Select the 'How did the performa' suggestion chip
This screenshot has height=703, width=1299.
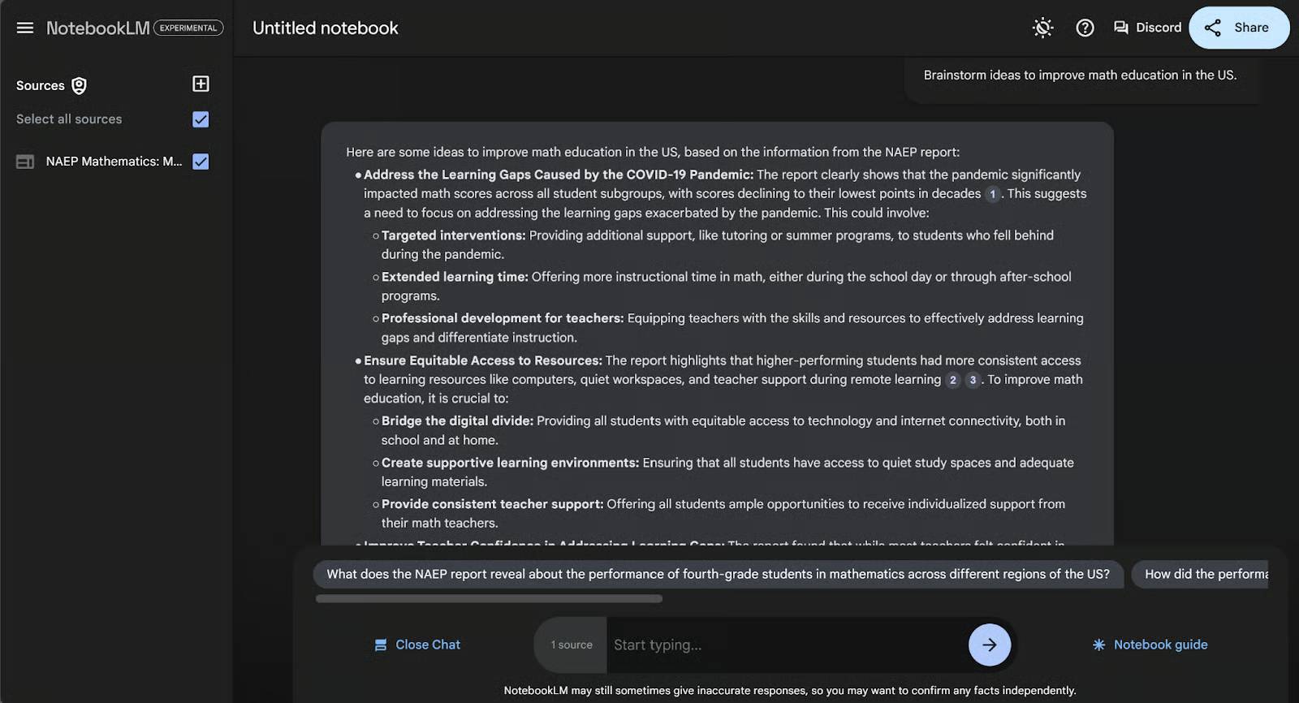[1200, 574]
